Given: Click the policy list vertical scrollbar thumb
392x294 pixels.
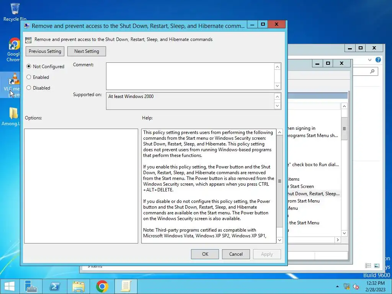Looking at the screenshot, I should [344, 129].
